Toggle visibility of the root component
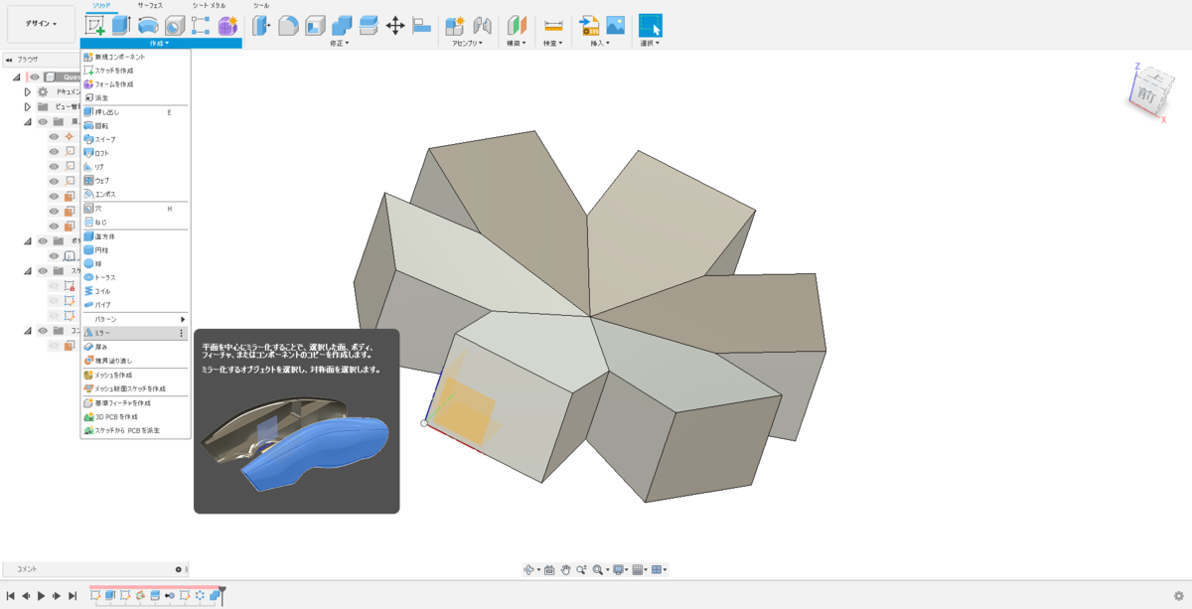 click(35, 76)
